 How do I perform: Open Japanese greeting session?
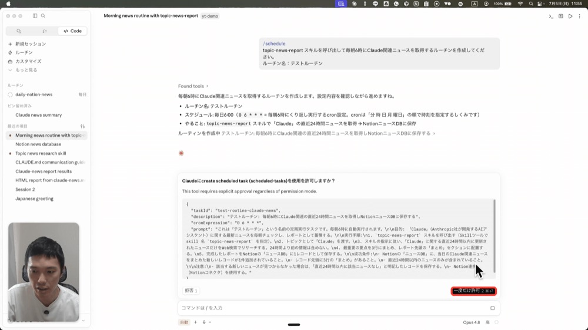coord(34,198)
